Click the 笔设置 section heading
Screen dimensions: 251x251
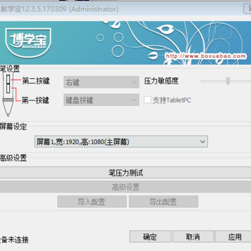(x=10, y=69)
